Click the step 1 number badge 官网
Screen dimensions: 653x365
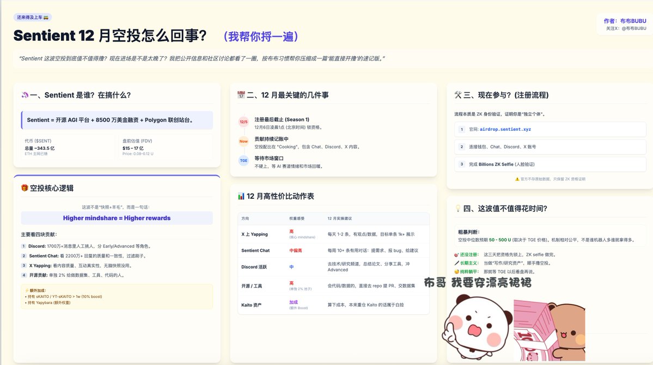tap(461, 130)
